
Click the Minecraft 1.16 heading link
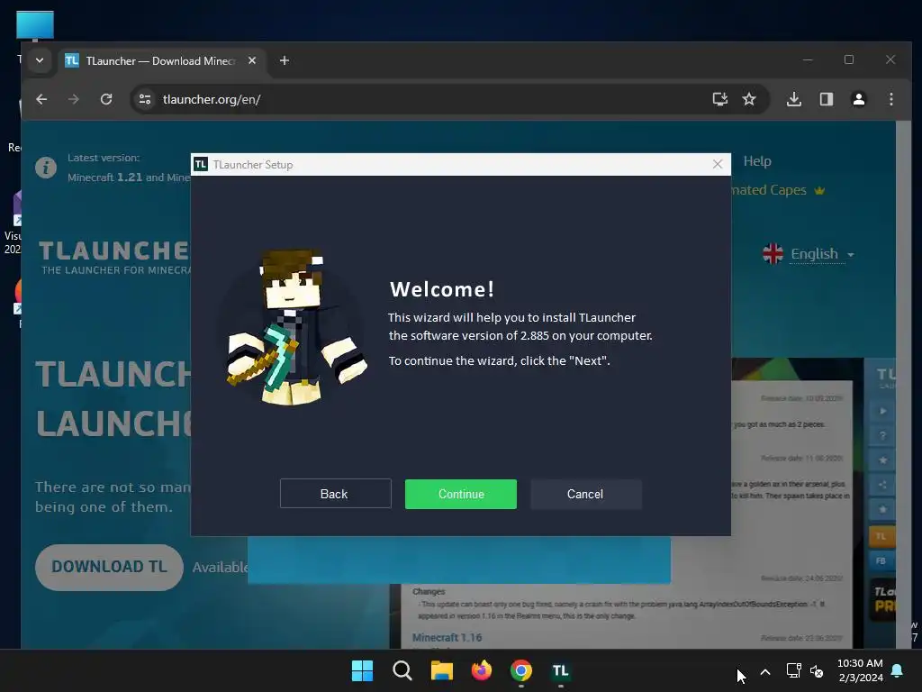(447, 637)
